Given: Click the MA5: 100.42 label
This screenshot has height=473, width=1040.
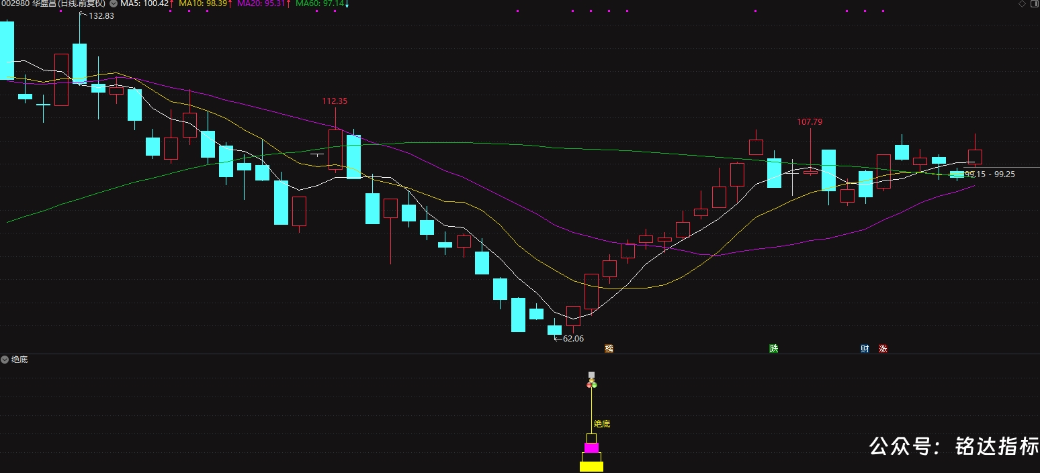Looking at the screenshot, I should pyautogui.click(x=144, y=3).
